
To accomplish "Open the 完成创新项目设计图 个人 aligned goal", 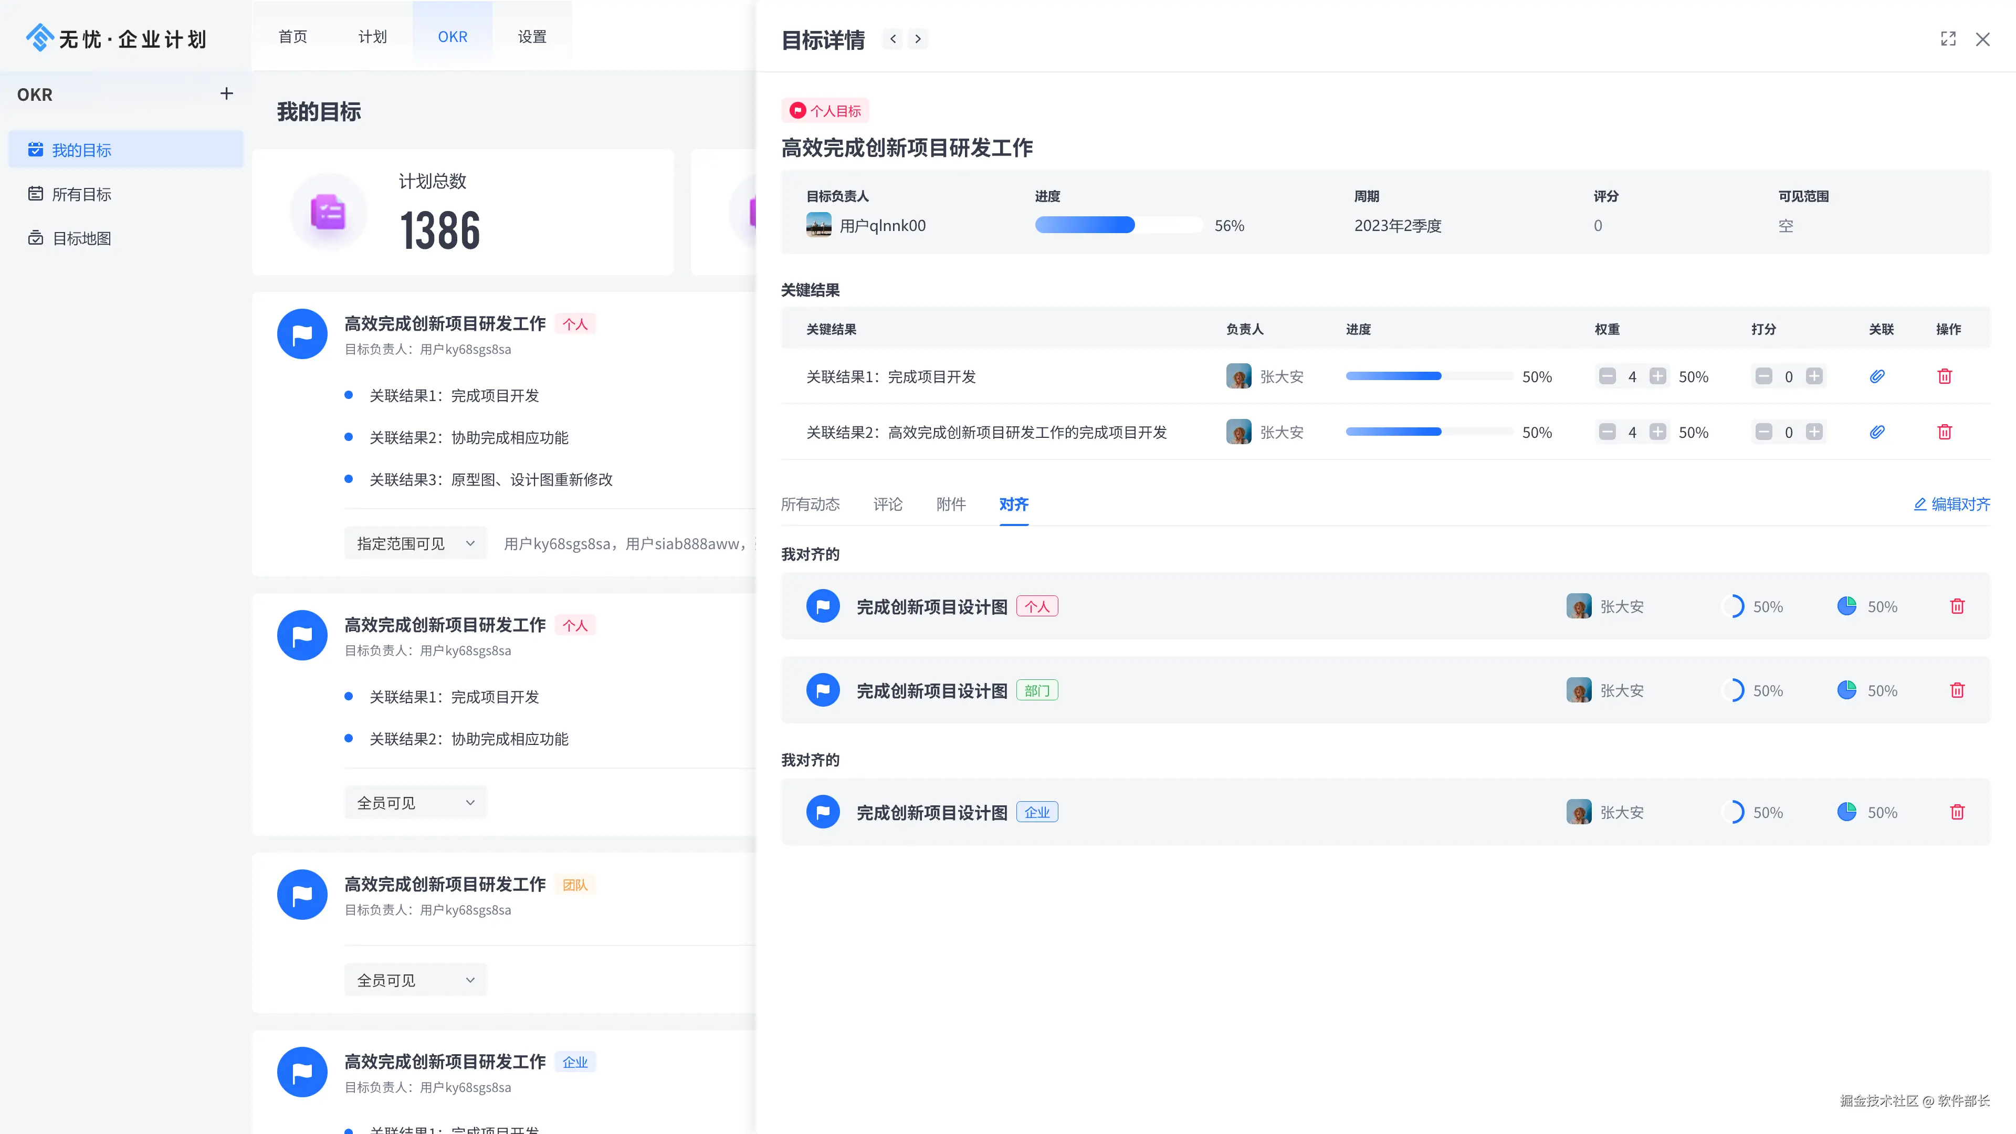I will click(931, 606).
